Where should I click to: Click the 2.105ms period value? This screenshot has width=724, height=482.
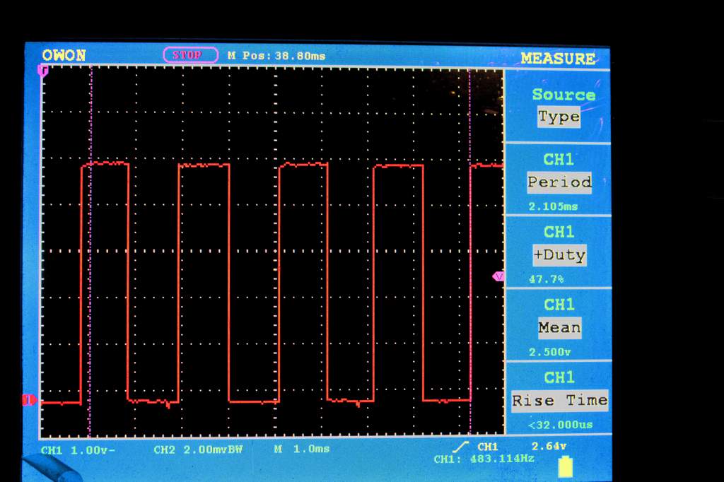point(553,206)
